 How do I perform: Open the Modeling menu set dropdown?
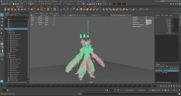[x=6, y=4]
